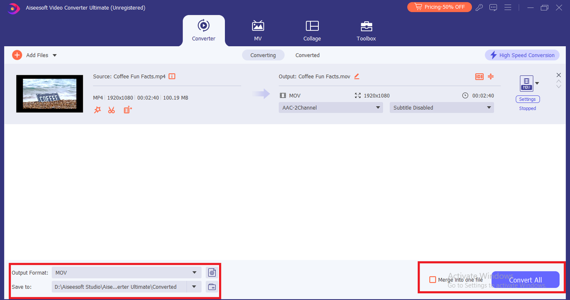Enable High Speed Conversion

[x=522, y=55]
